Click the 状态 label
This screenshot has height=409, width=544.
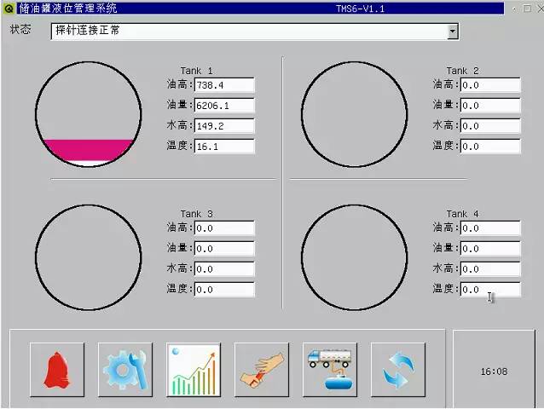click(20, 30)
